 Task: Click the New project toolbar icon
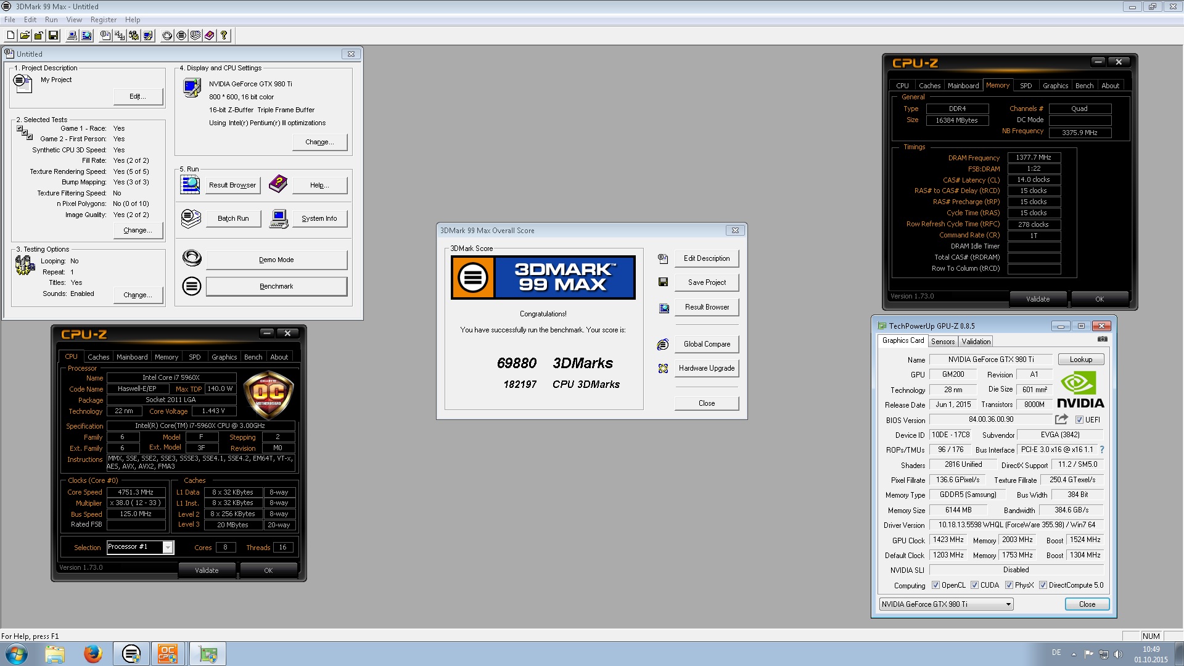coord(10,35)
